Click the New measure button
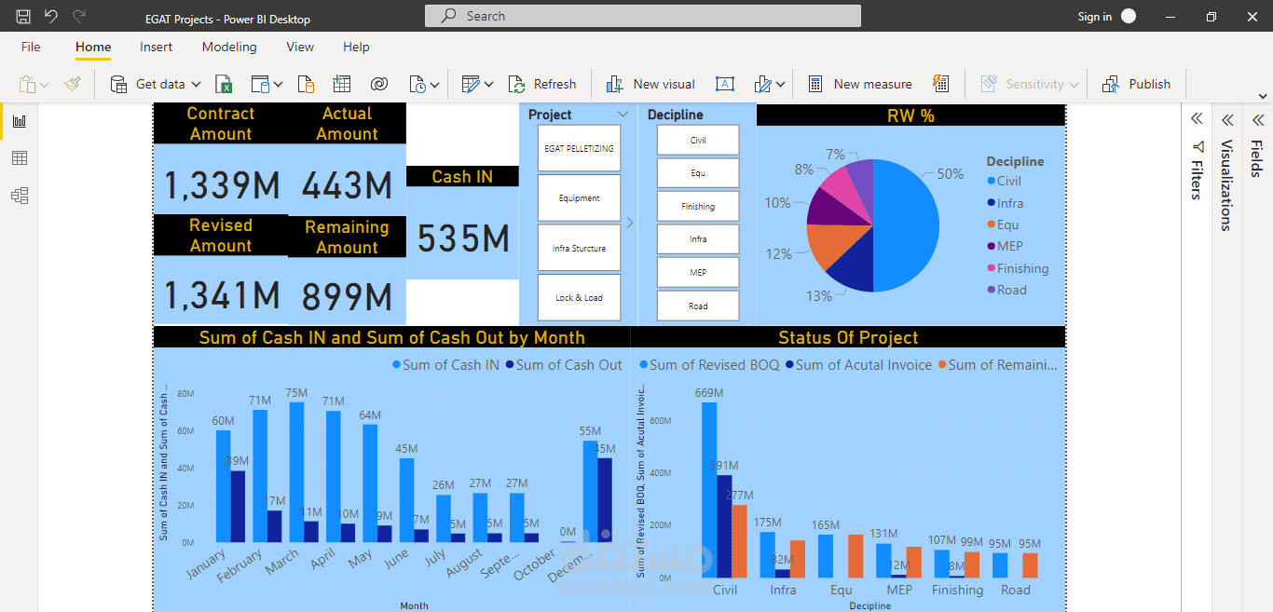Screen dimensions: 1273x612 click(859, 84)
